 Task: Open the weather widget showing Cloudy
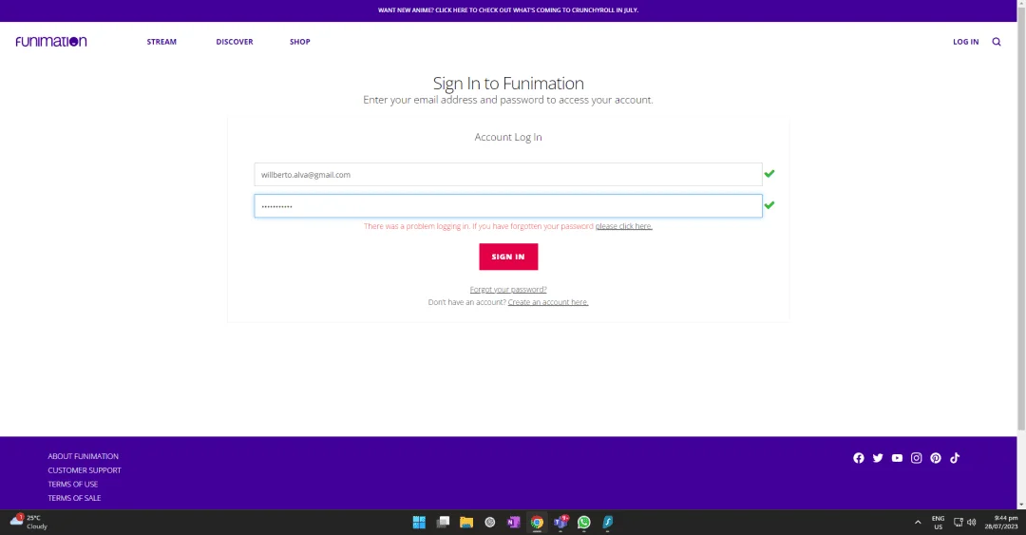28,522
